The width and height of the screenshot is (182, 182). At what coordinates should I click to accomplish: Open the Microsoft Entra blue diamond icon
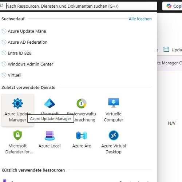[50, 103]
